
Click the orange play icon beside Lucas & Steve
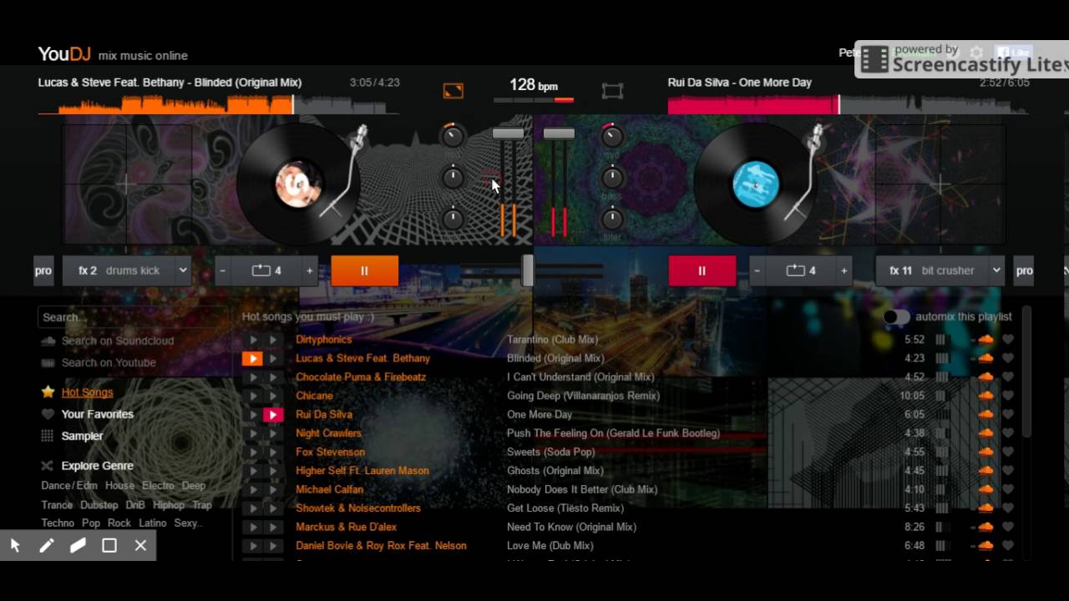pos(252,359)
